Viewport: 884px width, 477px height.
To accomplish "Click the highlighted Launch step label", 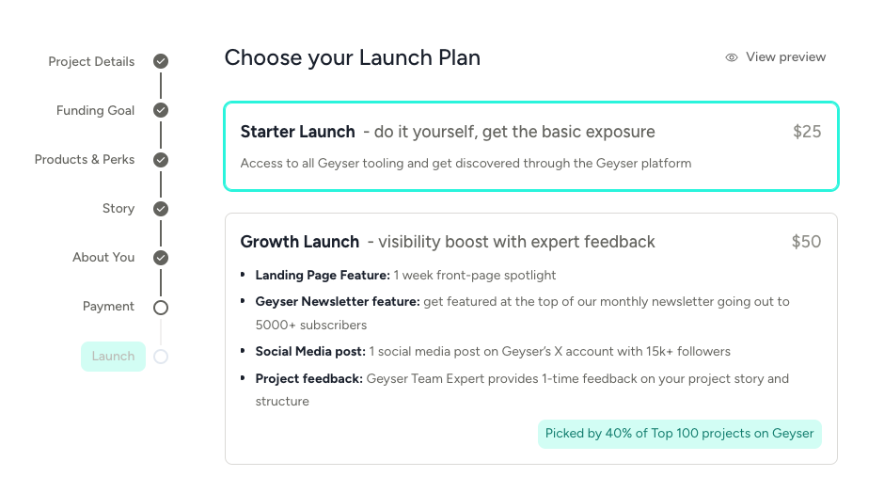I will 113,357.
